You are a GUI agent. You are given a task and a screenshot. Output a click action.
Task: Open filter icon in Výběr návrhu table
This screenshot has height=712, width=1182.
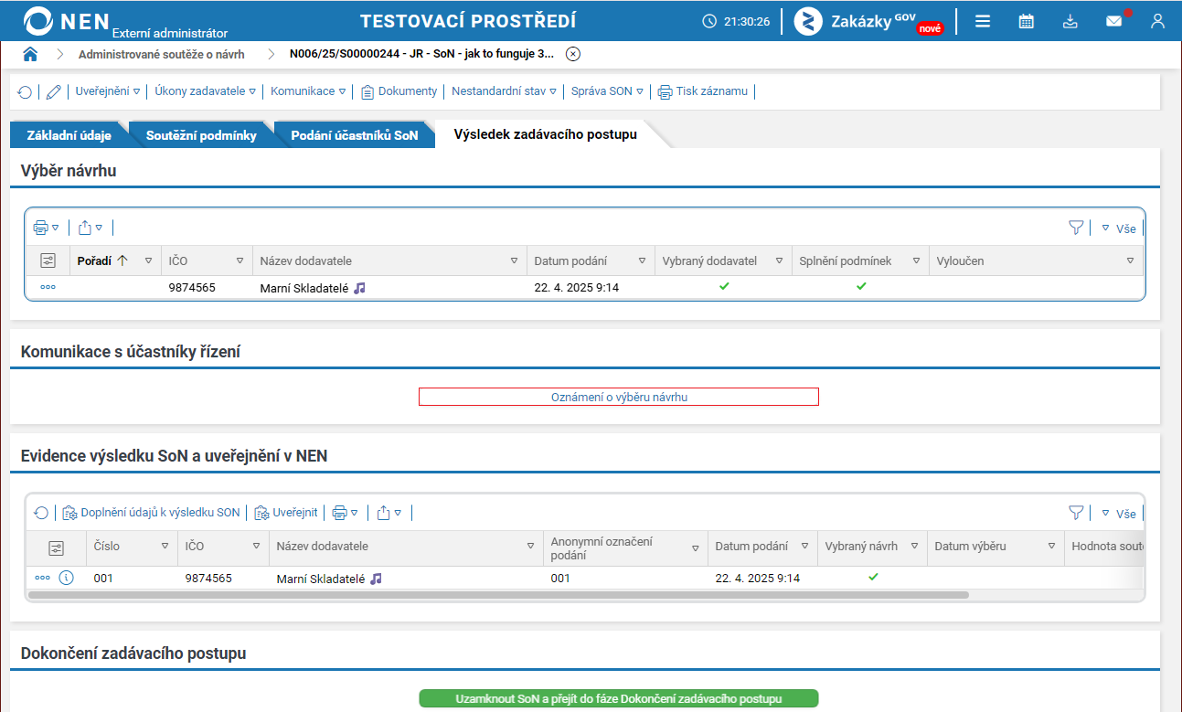[x=1076, y=228]
